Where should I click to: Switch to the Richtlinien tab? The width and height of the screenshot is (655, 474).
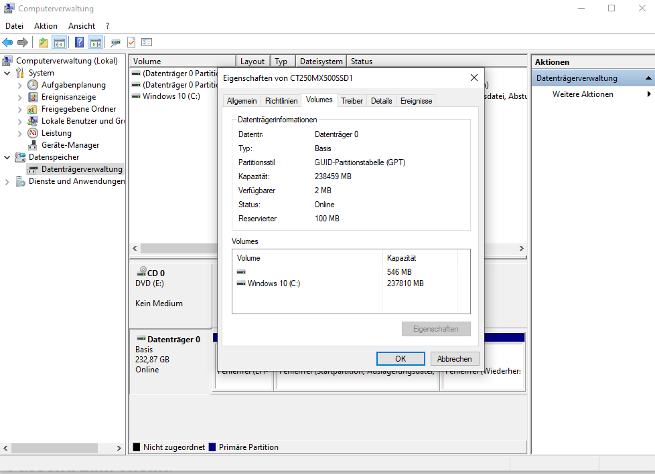pos(281,101)
